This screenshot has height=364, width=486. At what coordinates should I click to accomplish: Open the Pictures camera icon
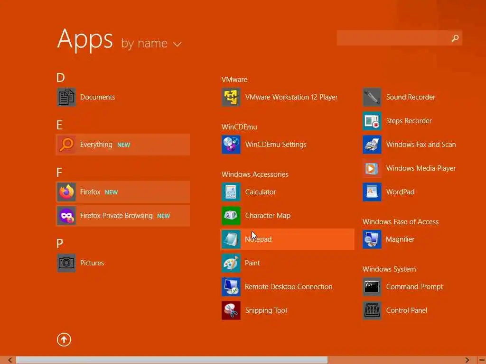pos(66,263)
